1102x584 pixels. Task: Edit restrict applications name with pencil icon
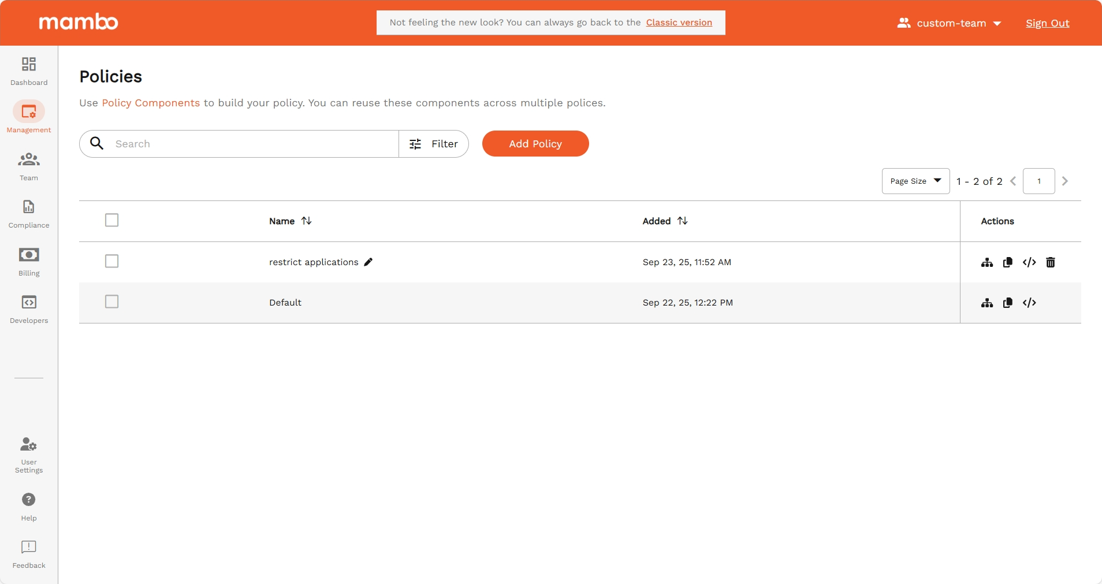(x=368, y=262)
